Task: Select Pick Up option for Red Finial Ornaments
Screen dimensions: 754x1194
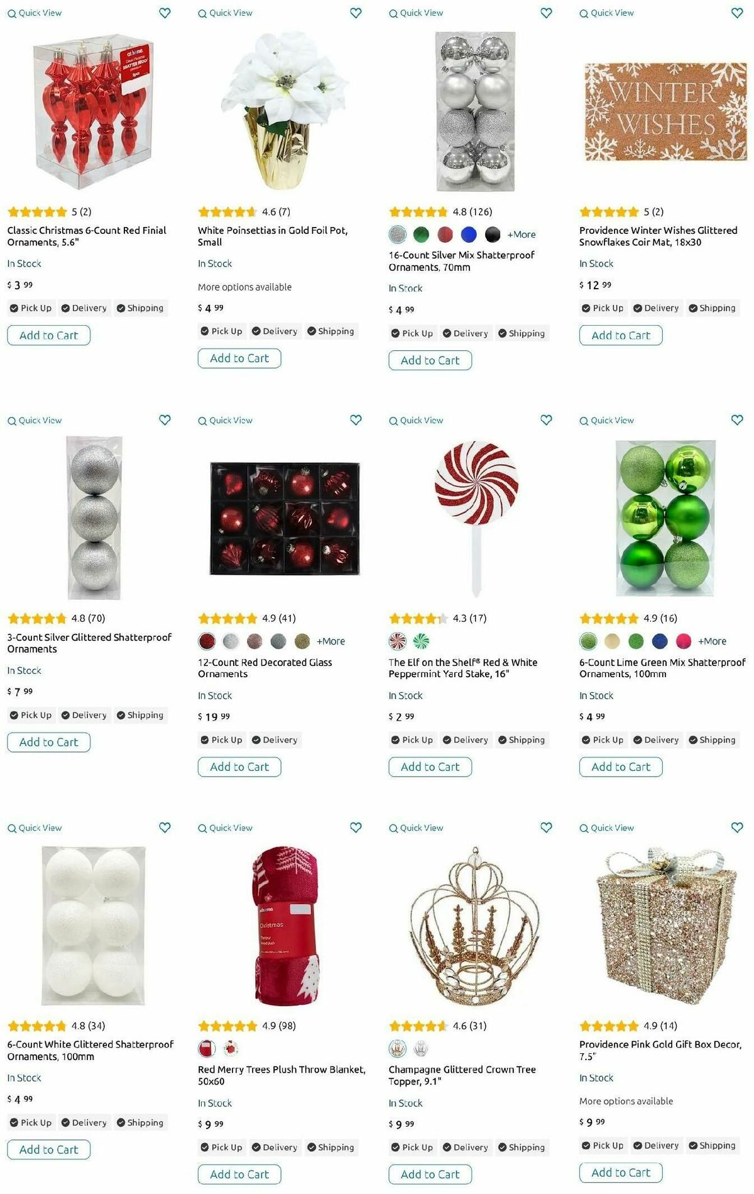Action: [x=31, y=308]
